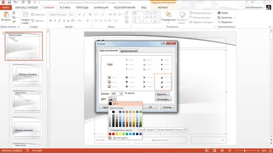Open the Эффекты фигуры dropdown
The width and height of the screenshot is (273, 153).
tap(213, 22)
